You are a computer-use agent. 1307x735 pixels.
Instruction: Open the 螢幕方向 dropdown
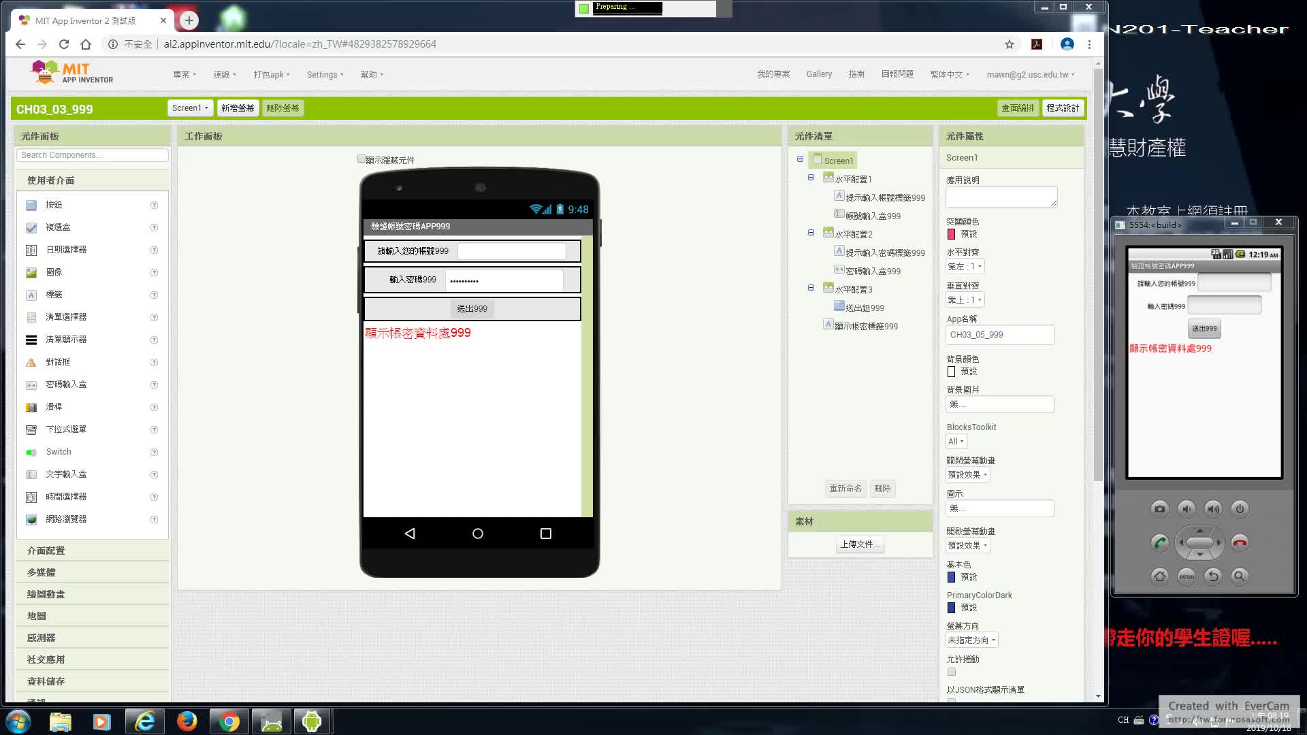coord(972,640)
